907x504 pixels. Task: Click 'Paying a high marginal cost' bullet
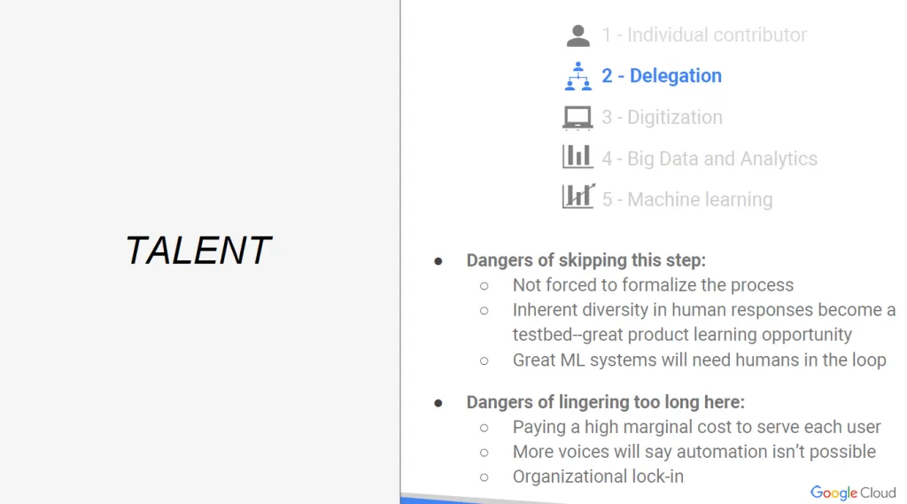click(x=696, y=427)
